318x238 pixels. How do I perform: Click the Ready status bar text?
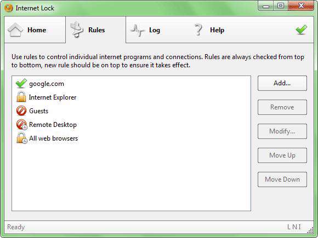[16, 227]
